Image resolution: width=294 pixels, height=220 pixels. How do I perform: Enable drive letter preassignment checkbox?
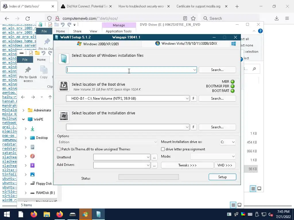point(163,149)
